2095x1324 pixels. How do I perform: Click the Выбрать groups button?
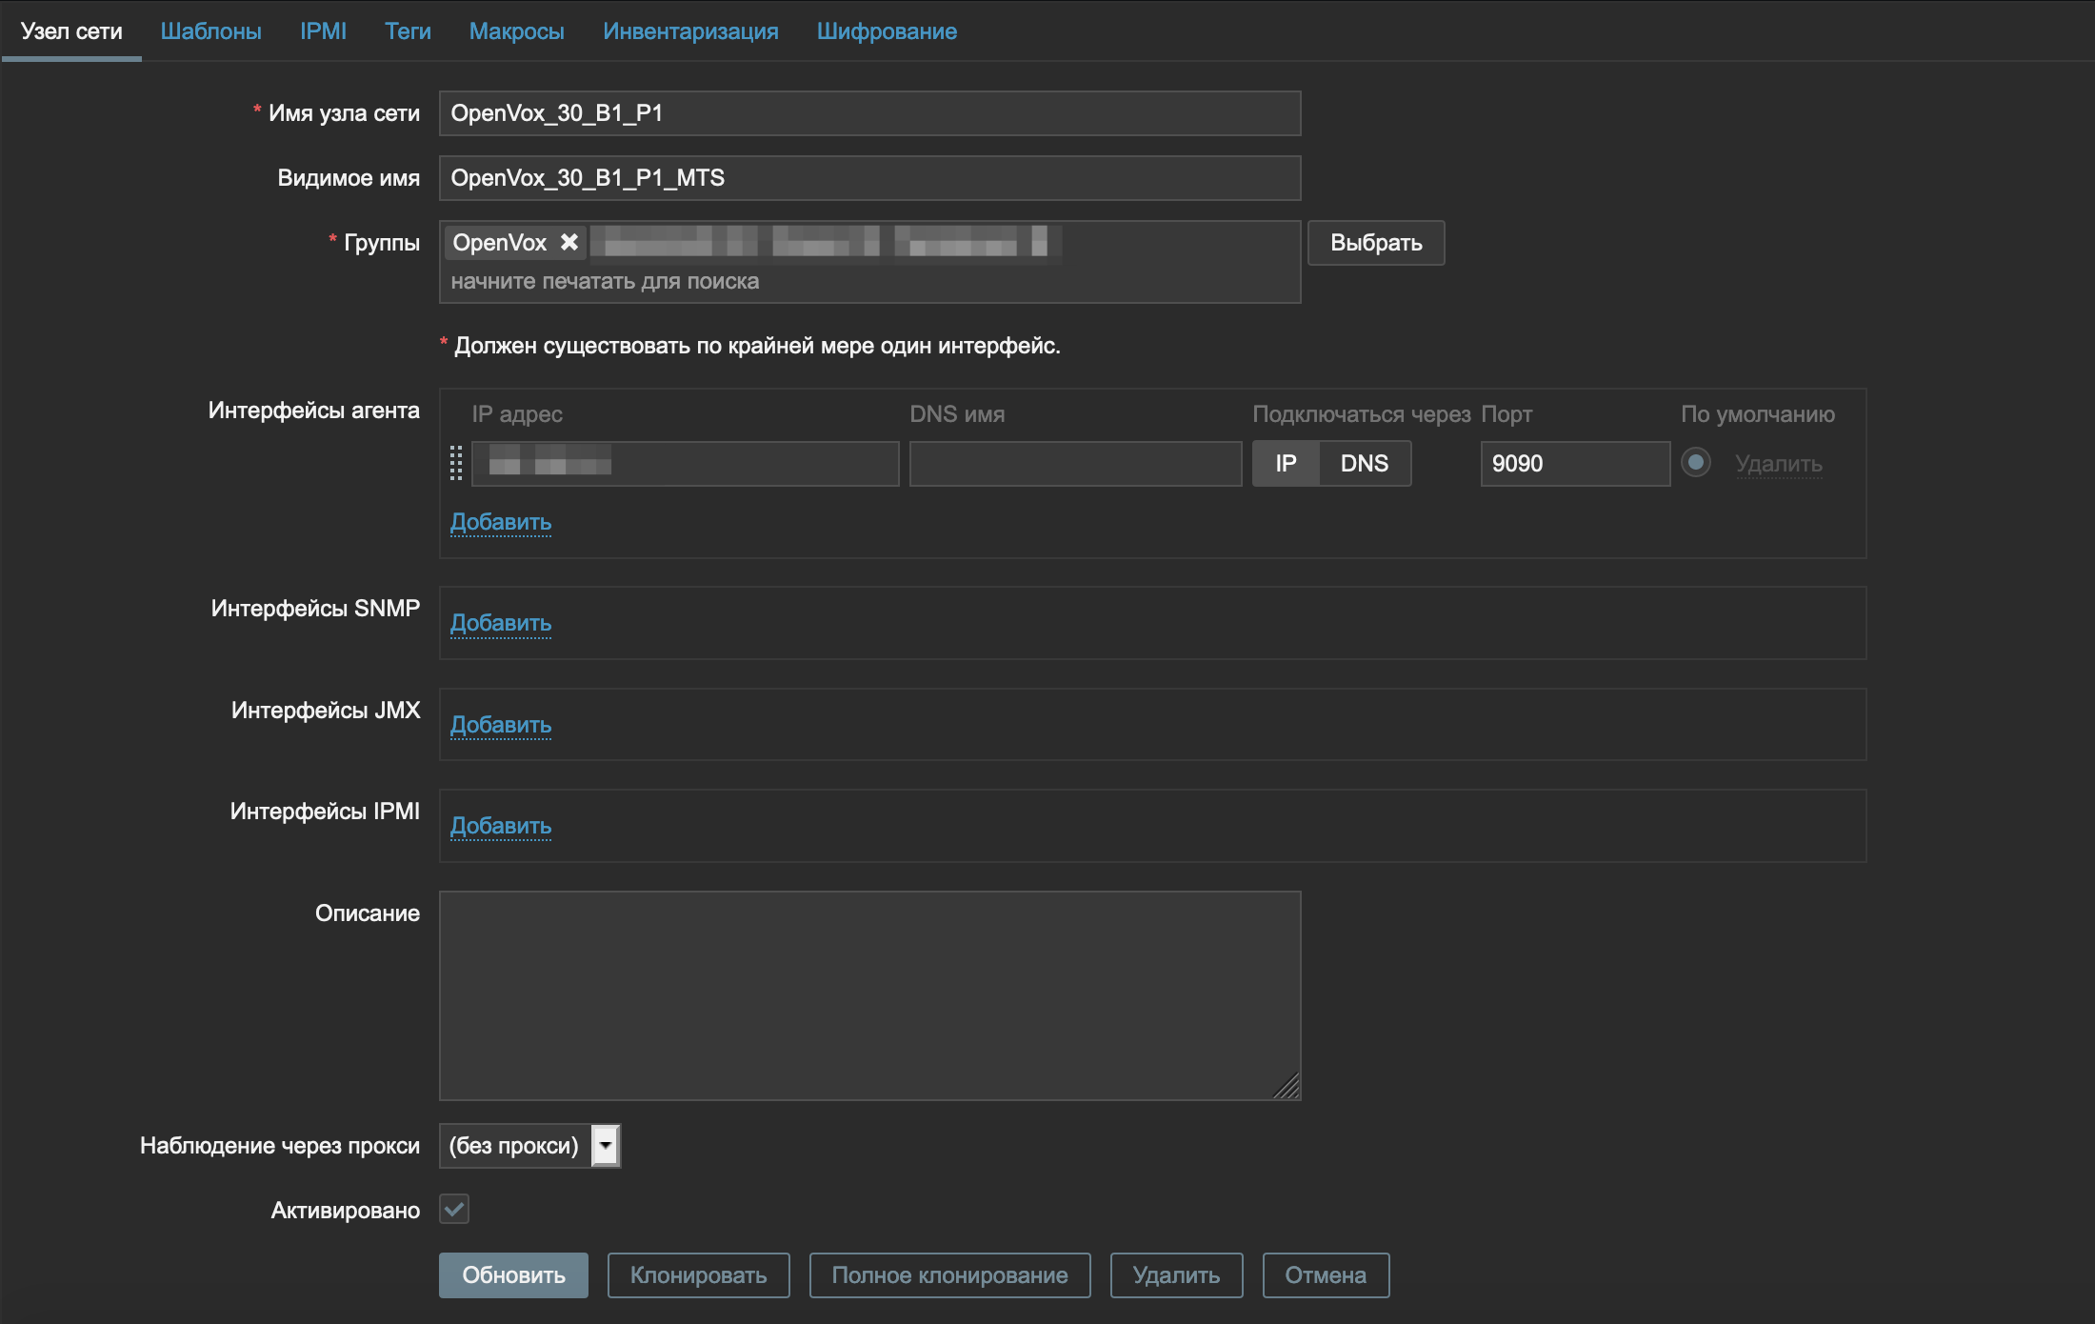[x=1376, y=243]
